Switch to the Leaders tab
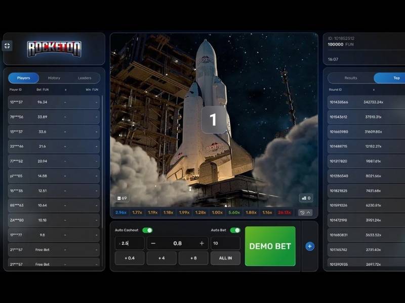Viewport: 405px width, 303px height. click(85, 78)
